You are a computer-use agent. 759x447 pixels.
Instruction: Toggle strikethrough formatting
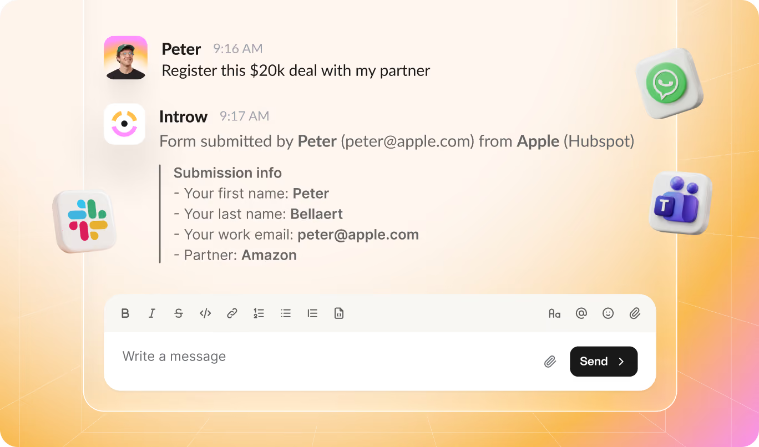point(179,313)
